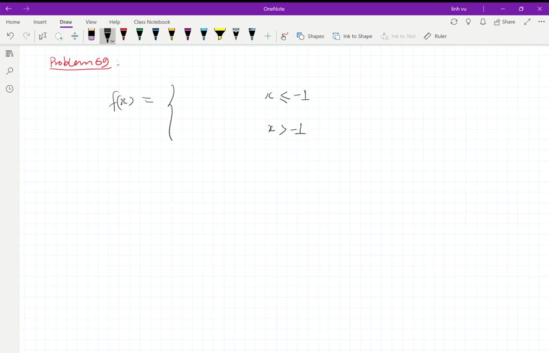Pick the red pen
This screenshot has height=353, width=549.
[x=123, y=36]
